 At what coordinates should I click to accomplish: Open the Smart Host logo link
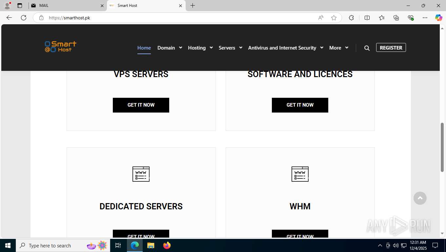[x=61, y=47]
